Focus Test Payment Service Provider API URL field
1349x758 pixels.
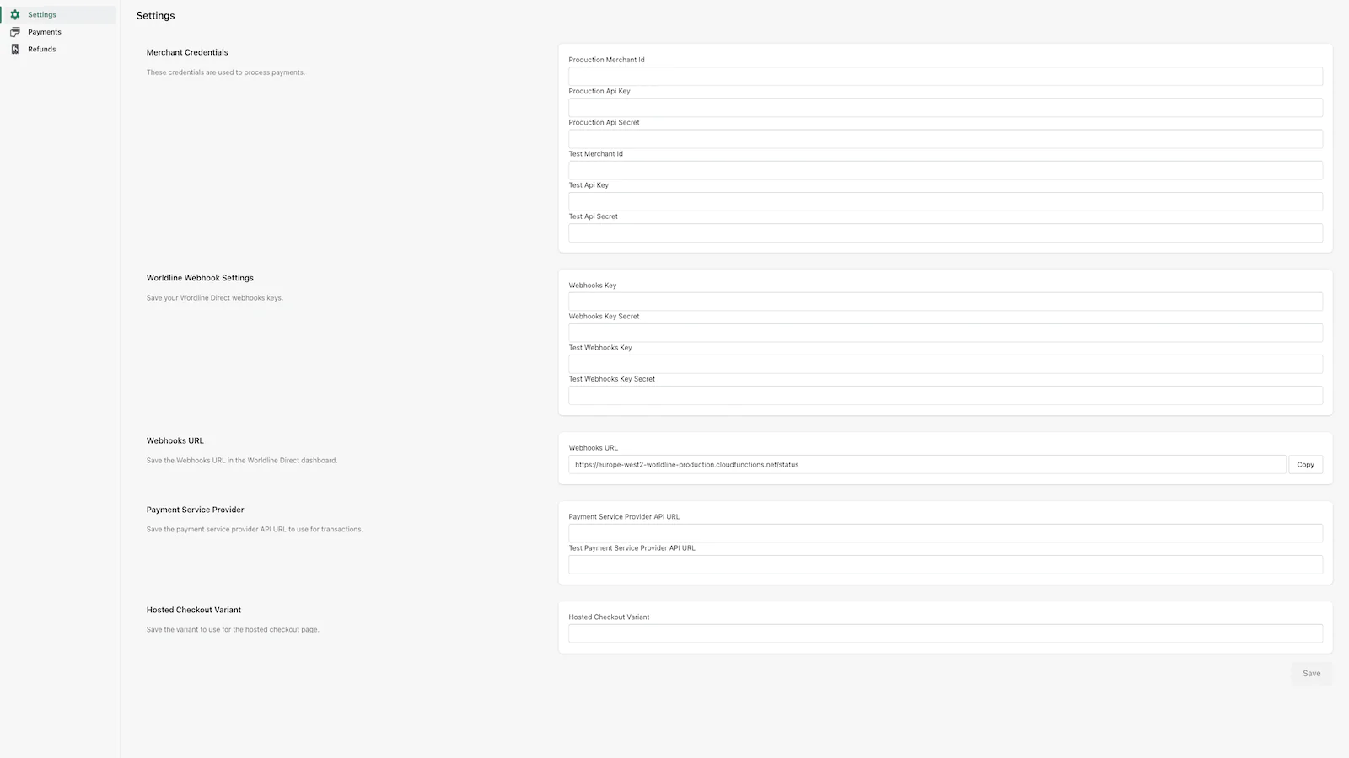(x=945, y=564)
